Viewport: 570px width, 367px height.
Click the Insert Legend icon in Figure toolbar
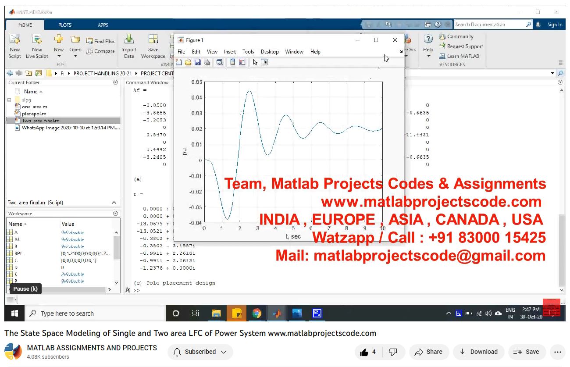click(242, 62)
